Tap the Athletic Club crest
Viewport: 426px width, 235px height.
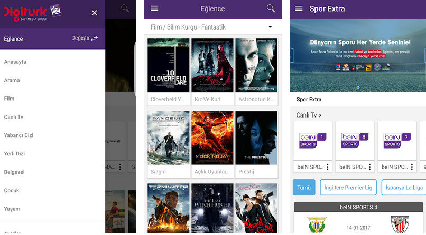400,224
